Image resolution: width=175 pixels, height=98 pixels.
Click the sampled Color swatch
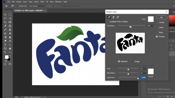[151, 19]
